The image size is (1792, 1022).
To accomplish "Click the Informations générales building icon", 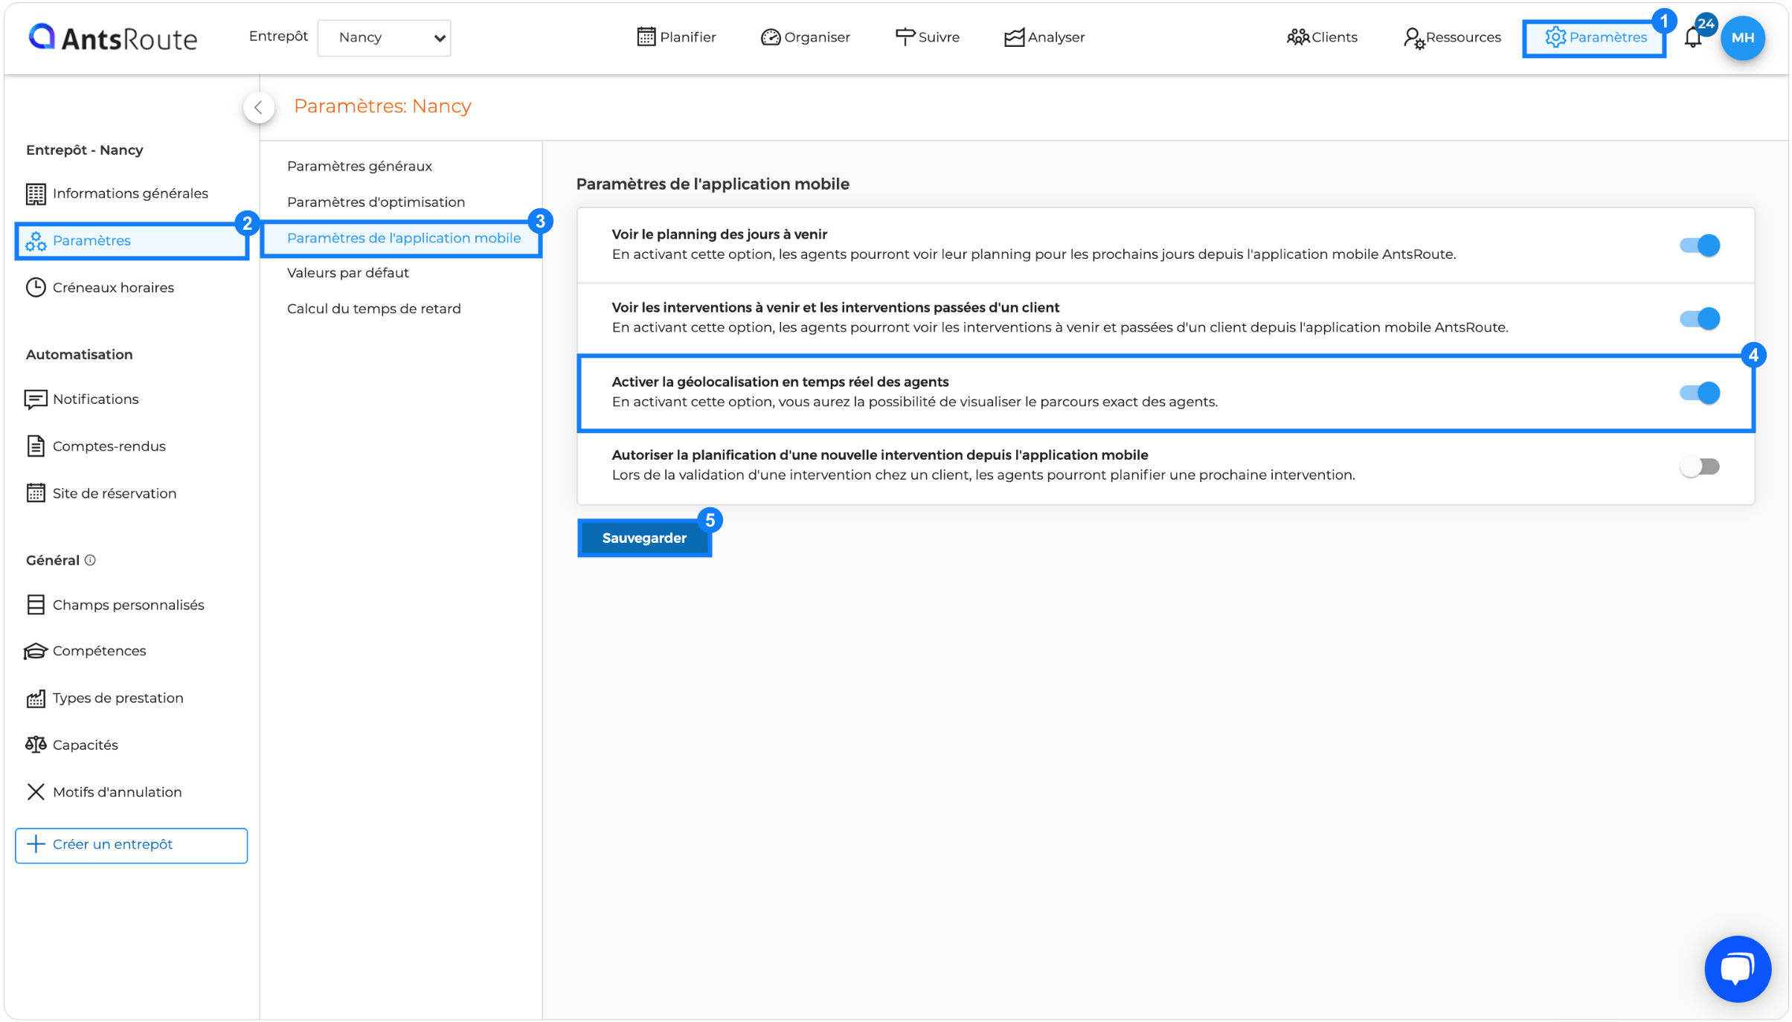I will [x=36, y=193].
